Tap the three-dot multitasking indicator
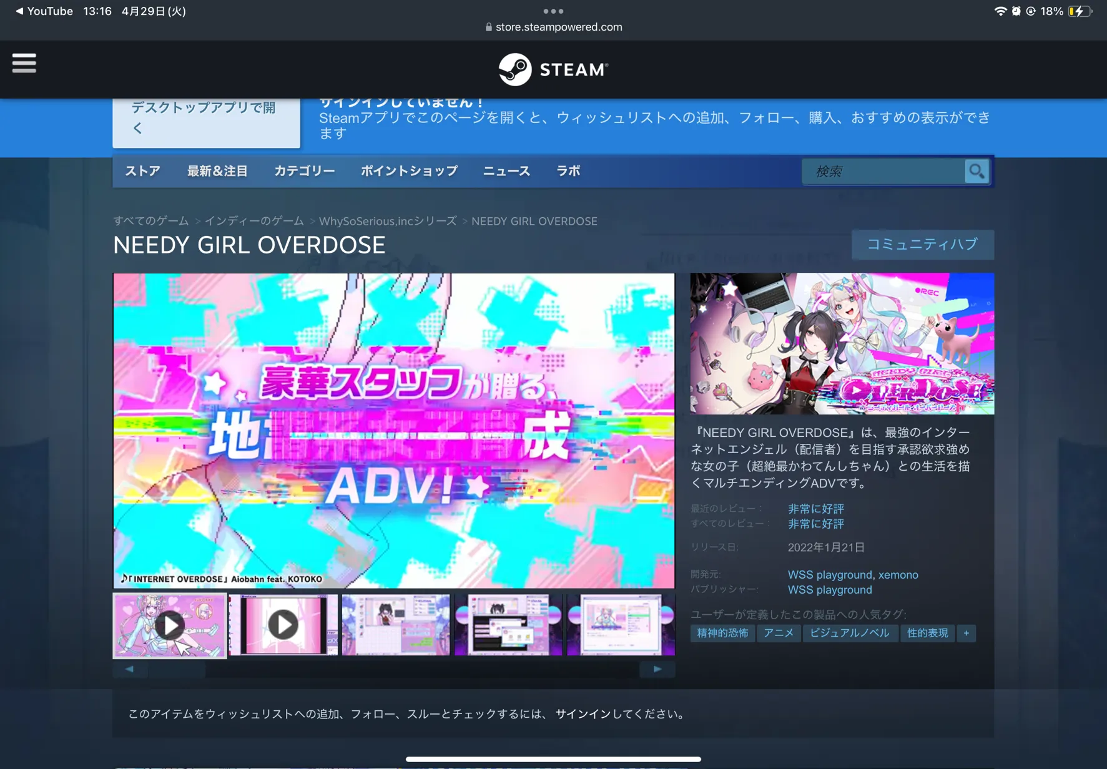This screenshot has height=769, width=1107. coord(553,11)
